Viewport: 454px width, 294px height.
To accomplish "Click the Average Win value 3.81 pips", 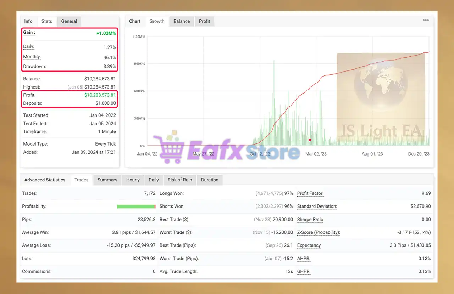I will tap(134, 232).
